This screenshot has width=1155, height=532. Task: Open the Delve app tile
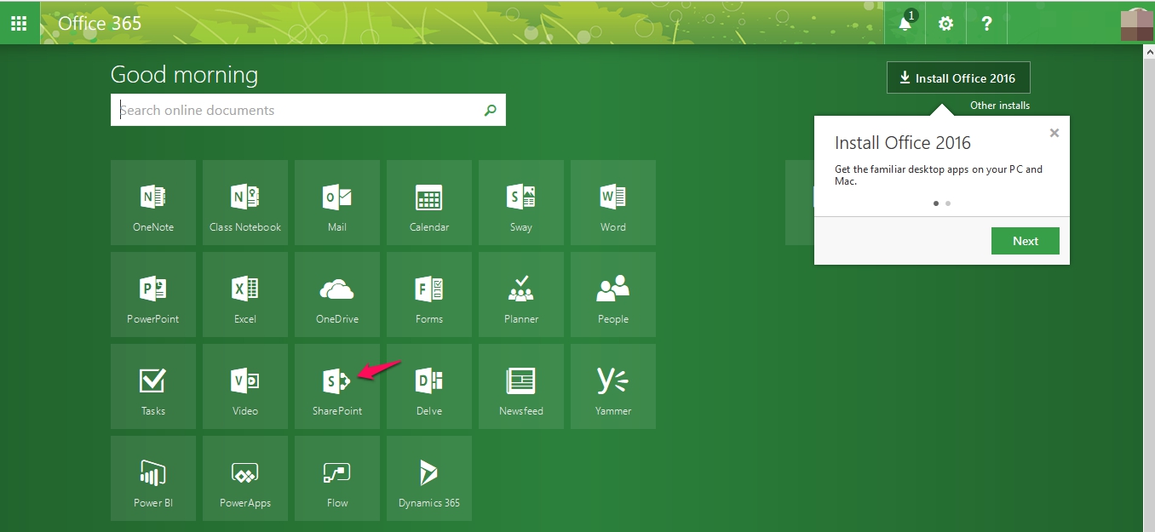pos(429,386)
